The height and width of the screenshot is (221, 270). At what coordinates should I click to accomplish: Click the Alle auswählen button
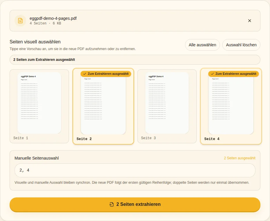point(202,45)
